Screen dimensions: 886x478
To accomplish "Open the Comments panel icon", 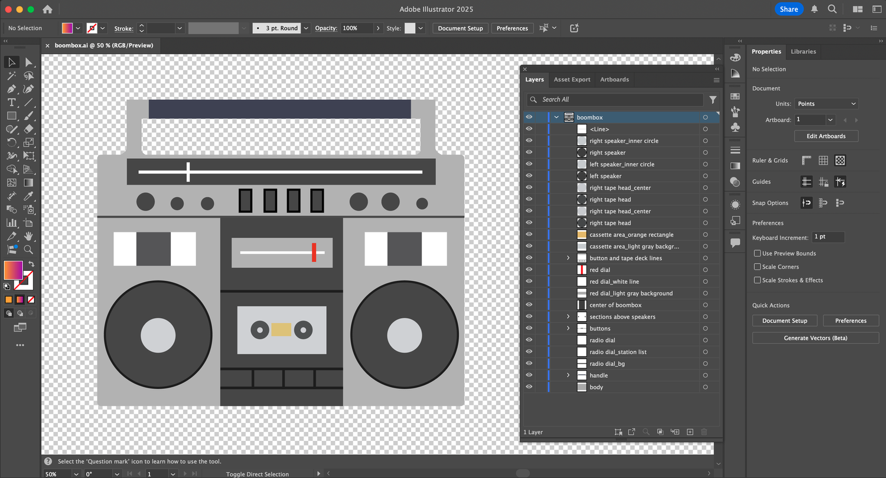I will point(735,243).
